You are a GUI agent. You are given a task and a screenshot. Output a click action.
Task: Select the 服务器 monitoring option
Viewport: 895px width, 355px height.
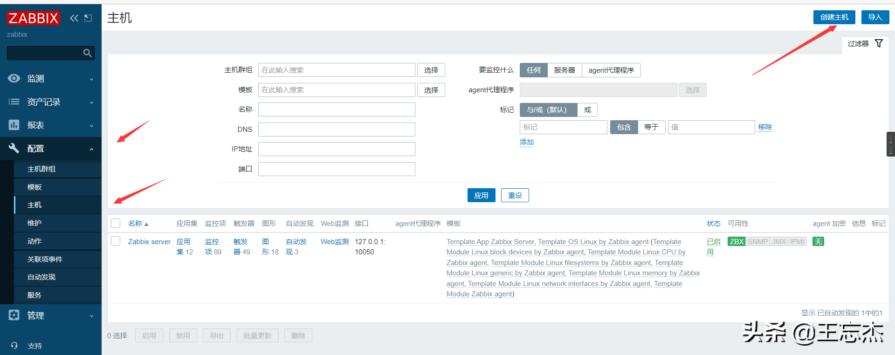coord(564,70)
